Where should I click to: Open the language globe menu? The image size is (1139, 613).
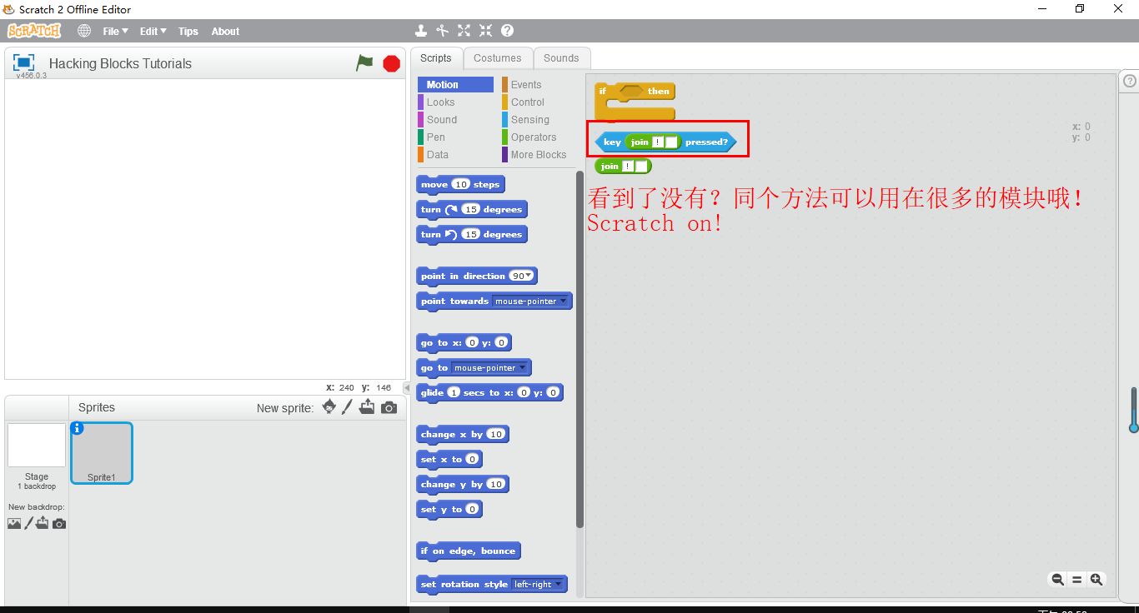coord(84,31)
